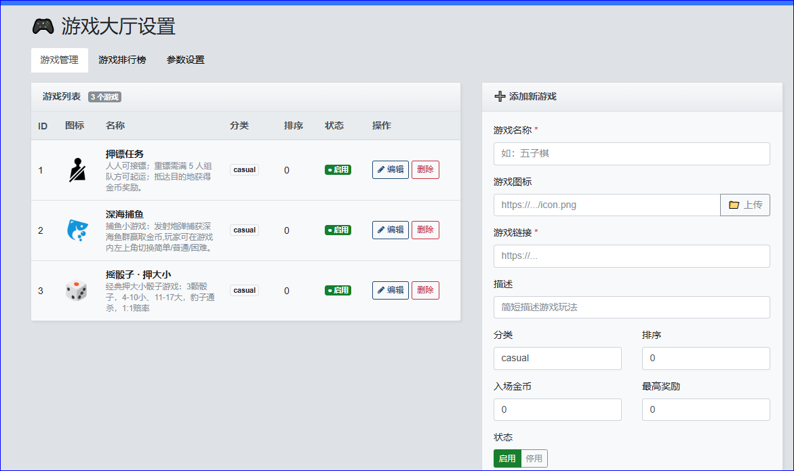794x471 pixels.
Task: Click the 深海捕鱼 game name
Action: [125, 214]
